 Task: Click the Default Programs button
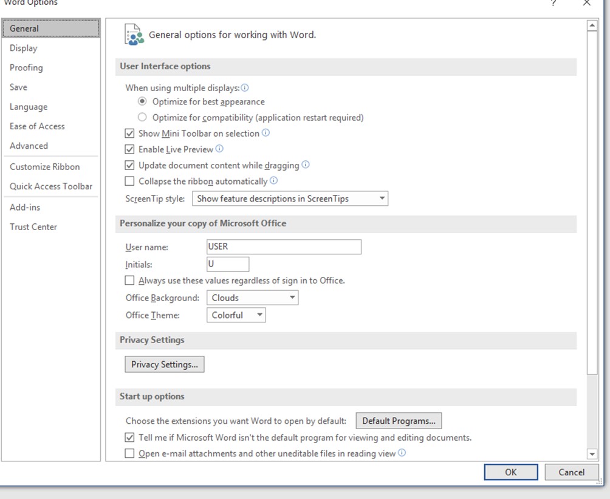pyautogui.click(x=399, y=421)
